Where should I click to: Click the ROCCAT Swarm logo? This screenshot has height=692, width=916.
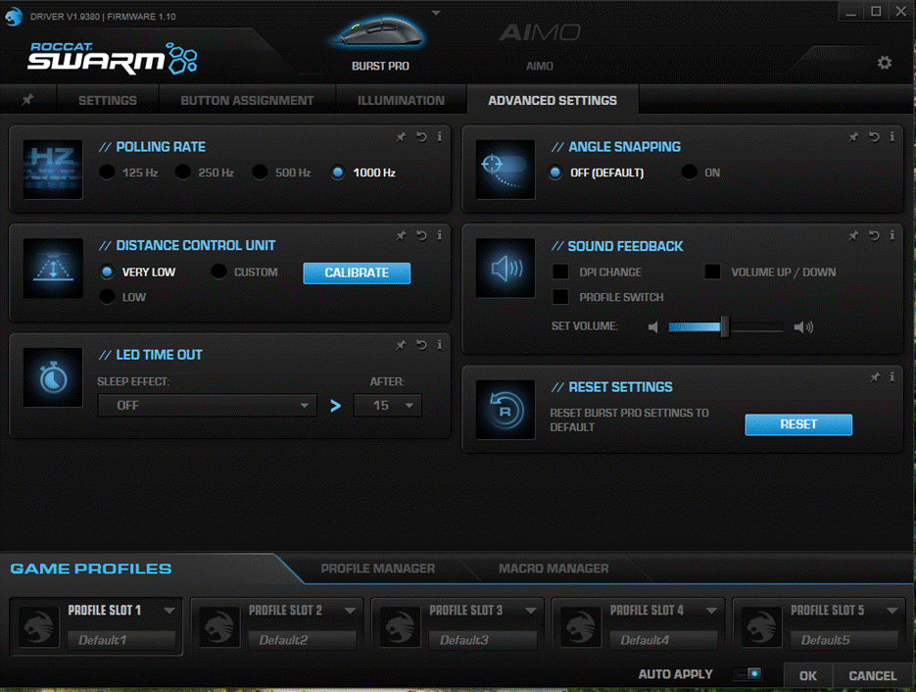point(112,58)
